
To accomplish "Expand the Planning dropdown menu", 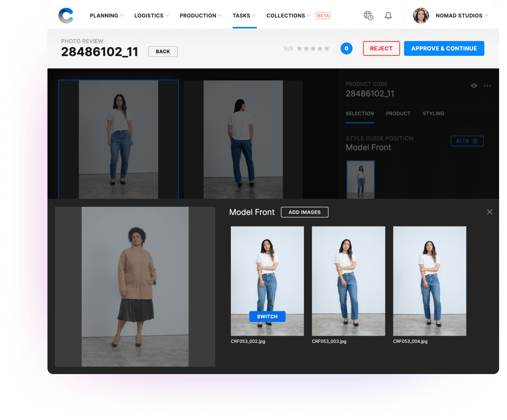I will pos(106,16).
